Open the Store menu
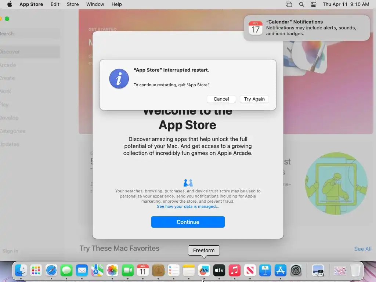Screen dimensions: 376x282 (x=73, y=4)
